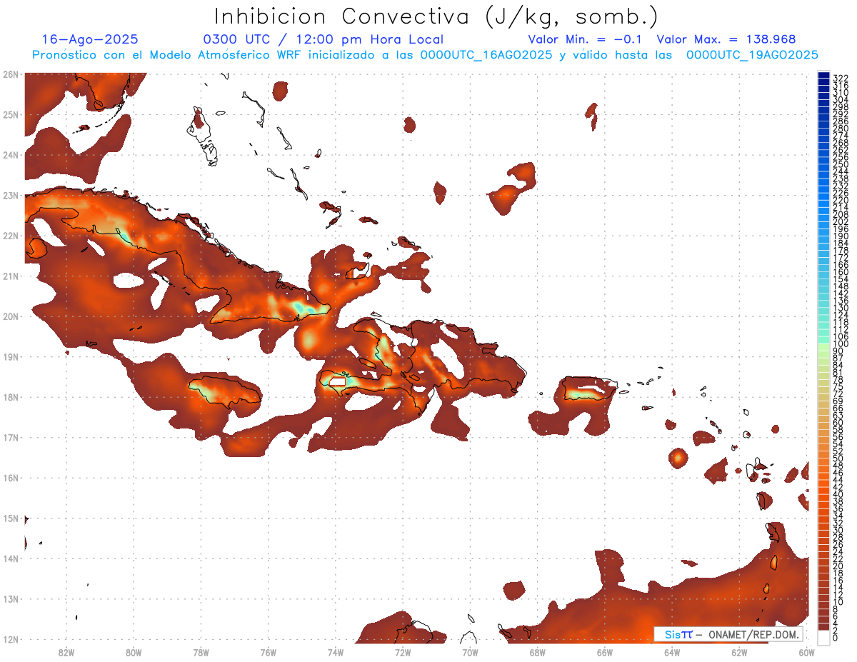The height and width of the screenshot is (662, 857).
Task: Click the 22N latitude label
Action: click(x=10, y=236)
